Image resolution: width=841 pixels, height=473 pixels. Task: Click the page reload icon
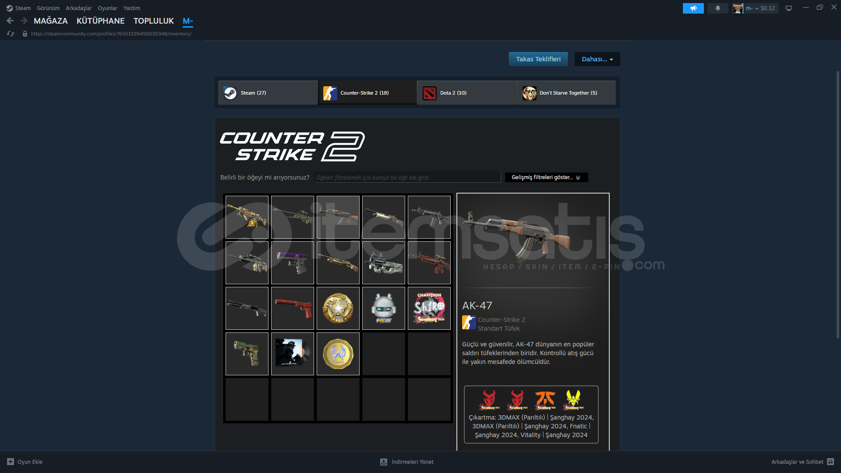click(x=11, y=34)
